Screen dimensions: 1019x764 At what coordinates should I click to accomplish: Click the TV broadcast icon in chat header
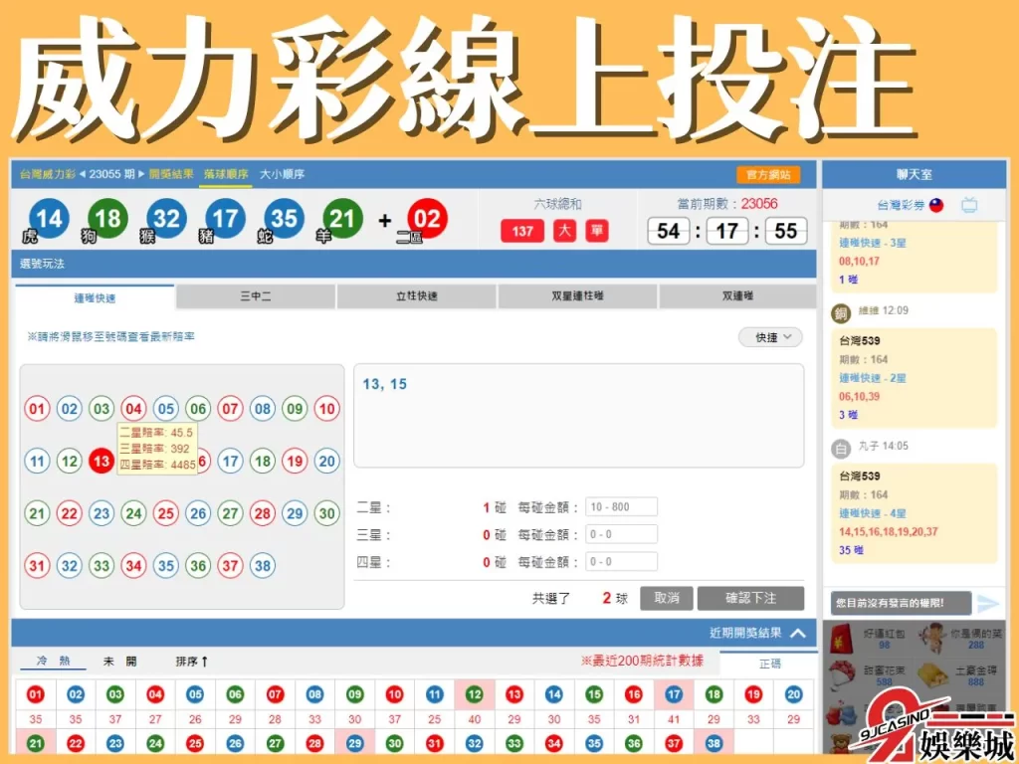coord(969,204)
